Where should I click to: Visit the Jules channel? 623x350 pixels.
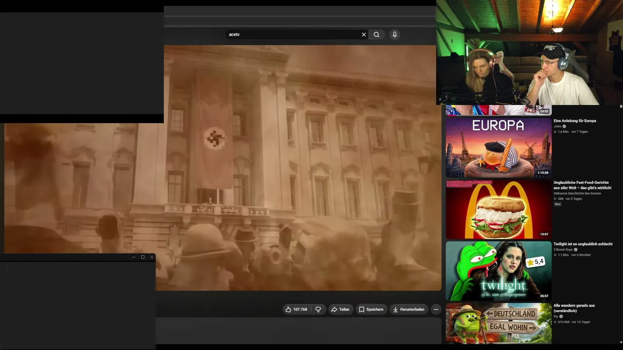[x=558, y=126]
